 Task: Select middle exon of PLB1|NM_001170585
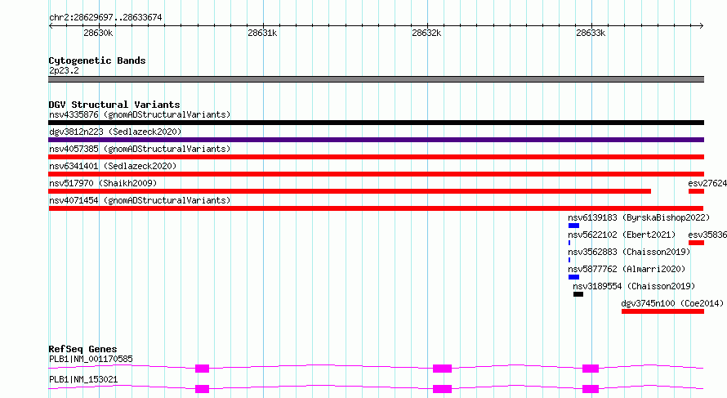coord(442,369)
